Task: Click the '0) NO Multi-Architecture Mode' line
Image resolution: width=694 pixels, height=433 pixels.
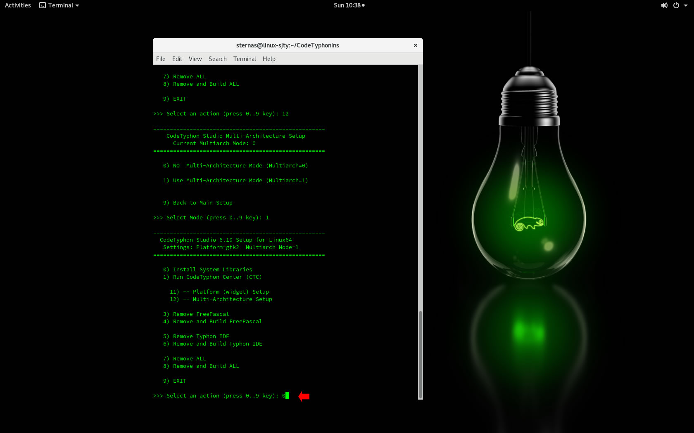Action: click(x=235, y=166)
